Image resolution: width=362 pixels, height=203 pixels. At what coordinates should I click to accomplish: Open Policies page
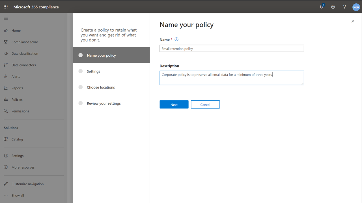(17, 100)
